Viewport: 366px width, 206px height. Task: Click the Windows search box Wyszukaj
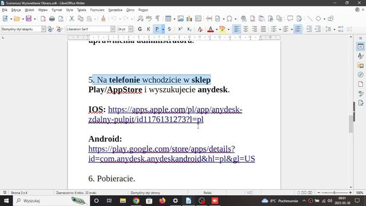tap(51, 201)
